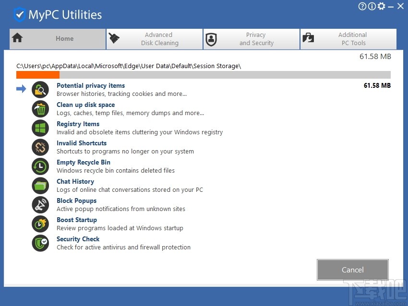This screenshot has height=306, width=408.
Task: Click the help question mark icon
Action: pyautogui.click(x=361, y=6)
